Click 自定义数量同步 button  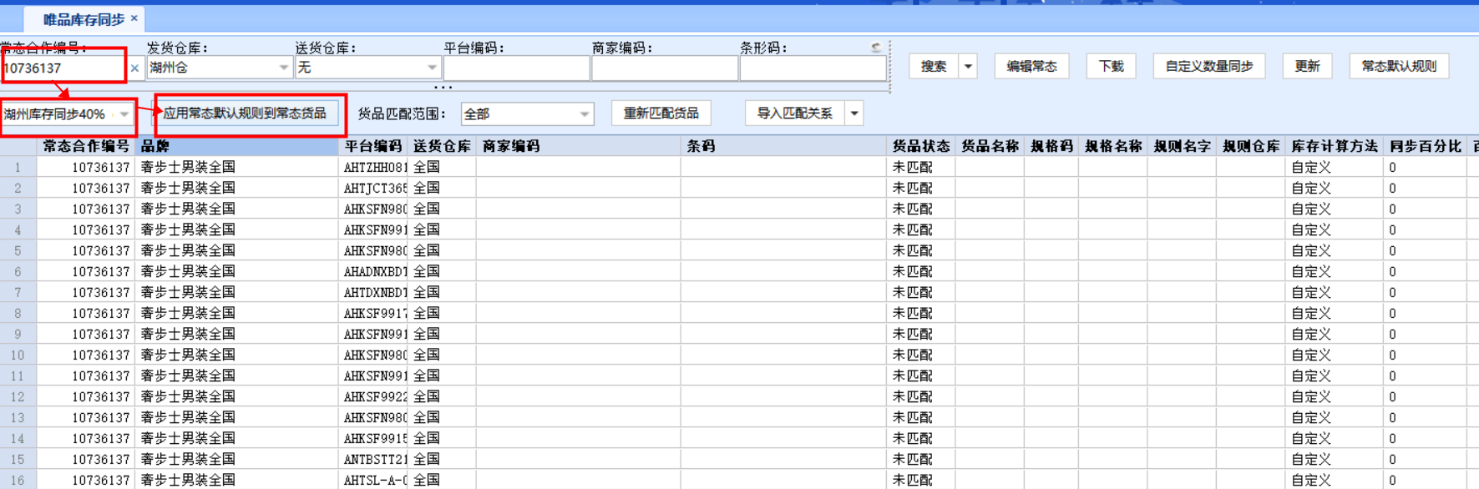(1208, 67)
